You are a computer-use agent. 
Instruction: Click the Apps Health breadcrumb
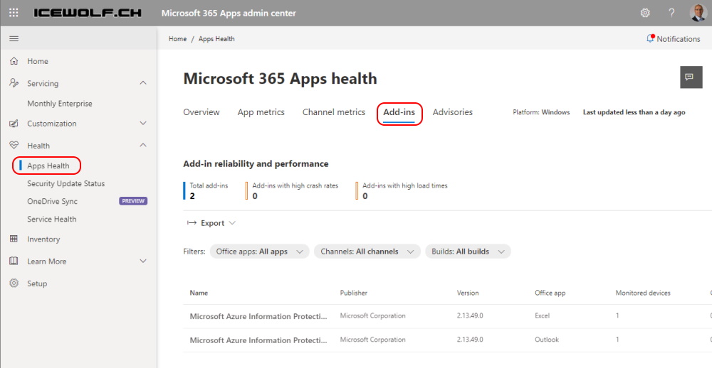point(216,39)
